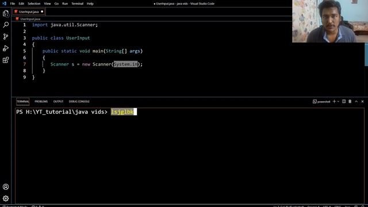Click 'java.util.Scanner;' in the import line
This screenshot has width=368, height=207.
tap(74, 25)
